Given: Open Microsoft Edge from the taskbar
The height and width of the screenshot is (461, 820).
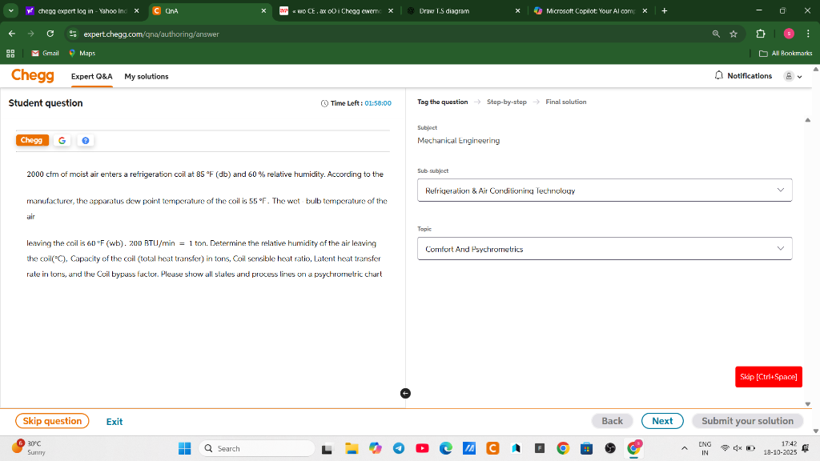Looking at the screenshot, I should [x=445, y=448].
